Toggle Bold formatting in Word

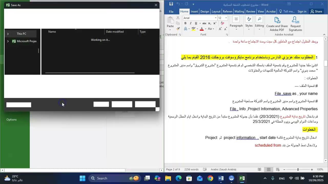tap(185, 23)
